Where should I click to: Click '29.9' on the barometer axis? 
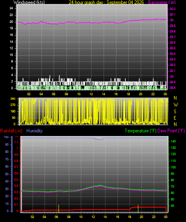(172, 26)
